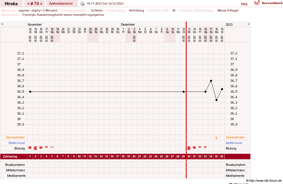
Task: Click the '>' arrow left of November
Action: coord(2,24)
